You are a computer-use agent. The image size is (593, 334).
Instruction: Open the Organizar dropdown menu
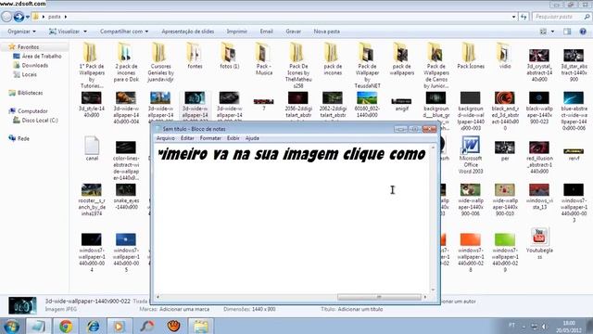pos(22,32)
